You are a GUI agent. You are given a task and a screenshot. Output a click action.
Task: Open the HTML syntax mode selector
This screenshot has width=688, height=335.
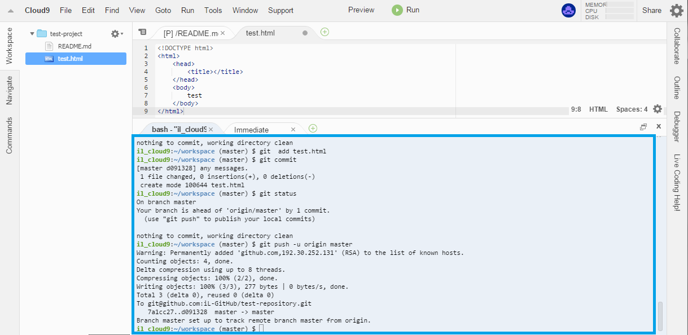coord(598,109)
